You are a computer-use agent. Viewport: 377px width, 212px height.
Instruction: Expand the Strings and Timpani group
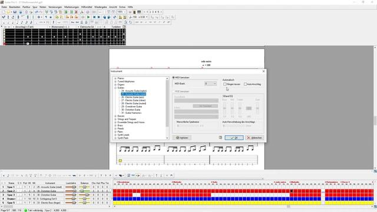tap(115, 119)
